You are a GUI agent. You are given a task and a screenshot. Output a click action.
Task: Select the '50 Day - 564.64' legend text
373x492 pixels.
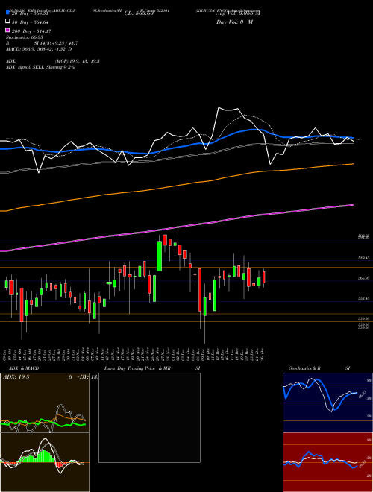pos(30,22)
